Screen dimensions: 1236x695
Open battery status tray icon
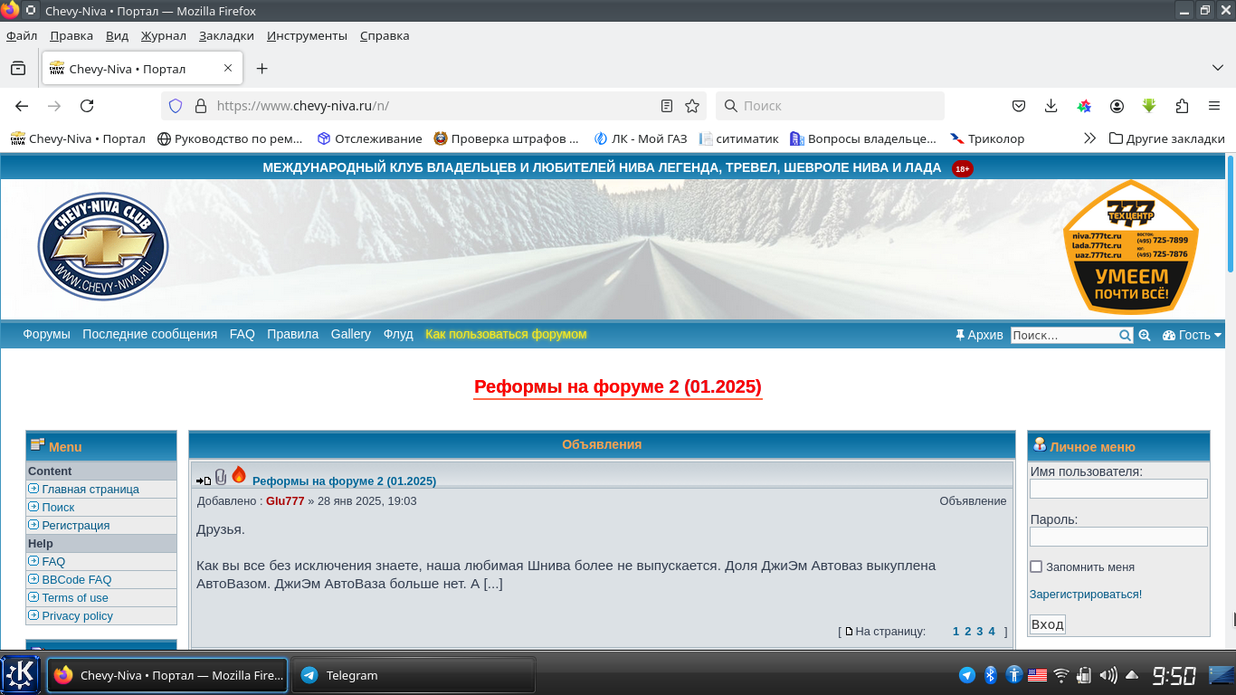(1085, 675)
